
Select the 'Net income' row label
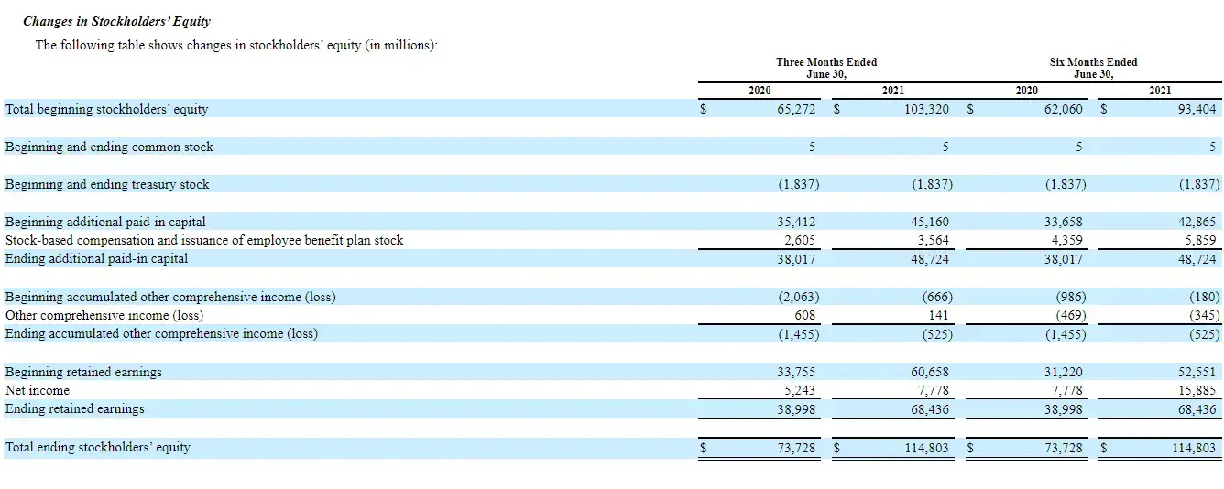37,390
